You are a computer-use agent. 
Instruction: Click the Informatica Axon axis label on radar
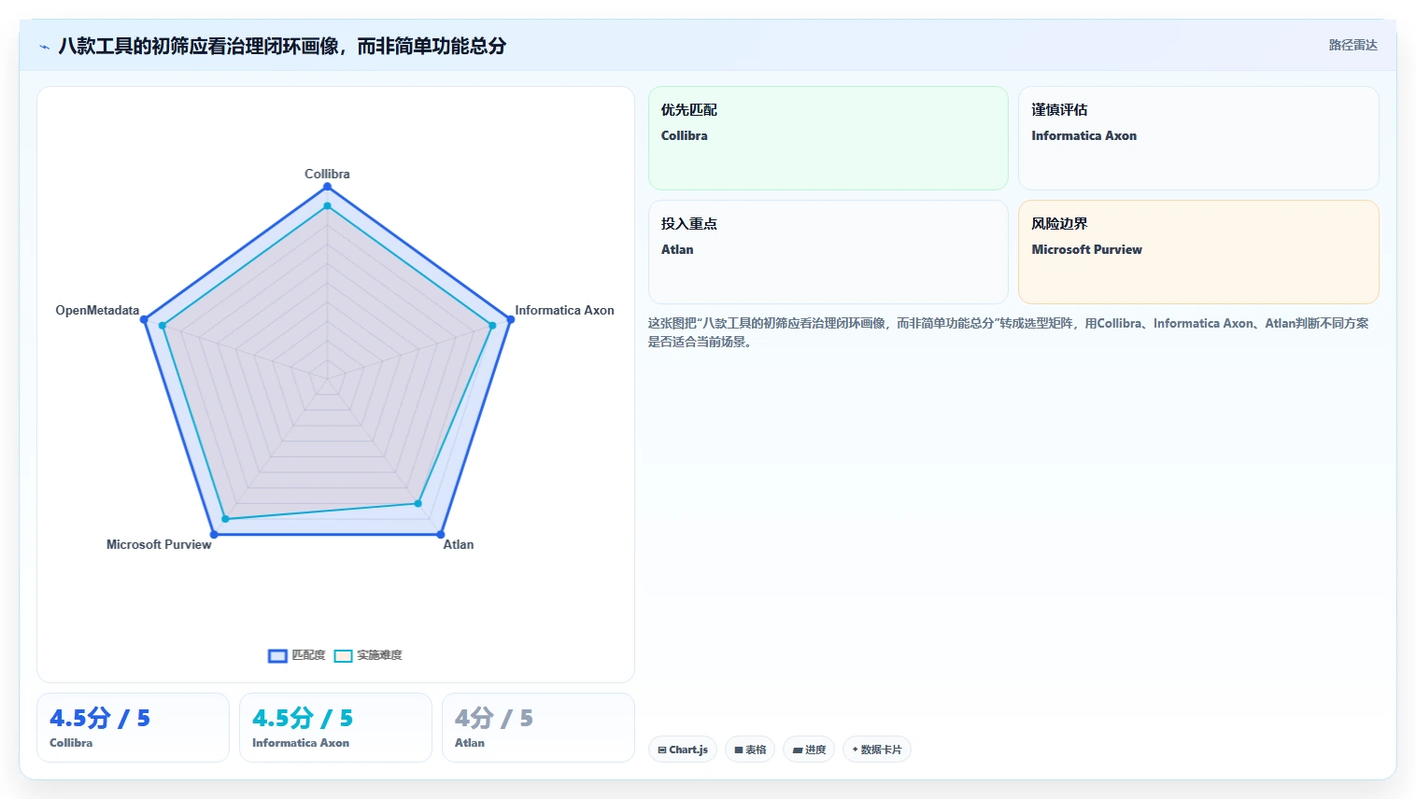click(564, 310)
